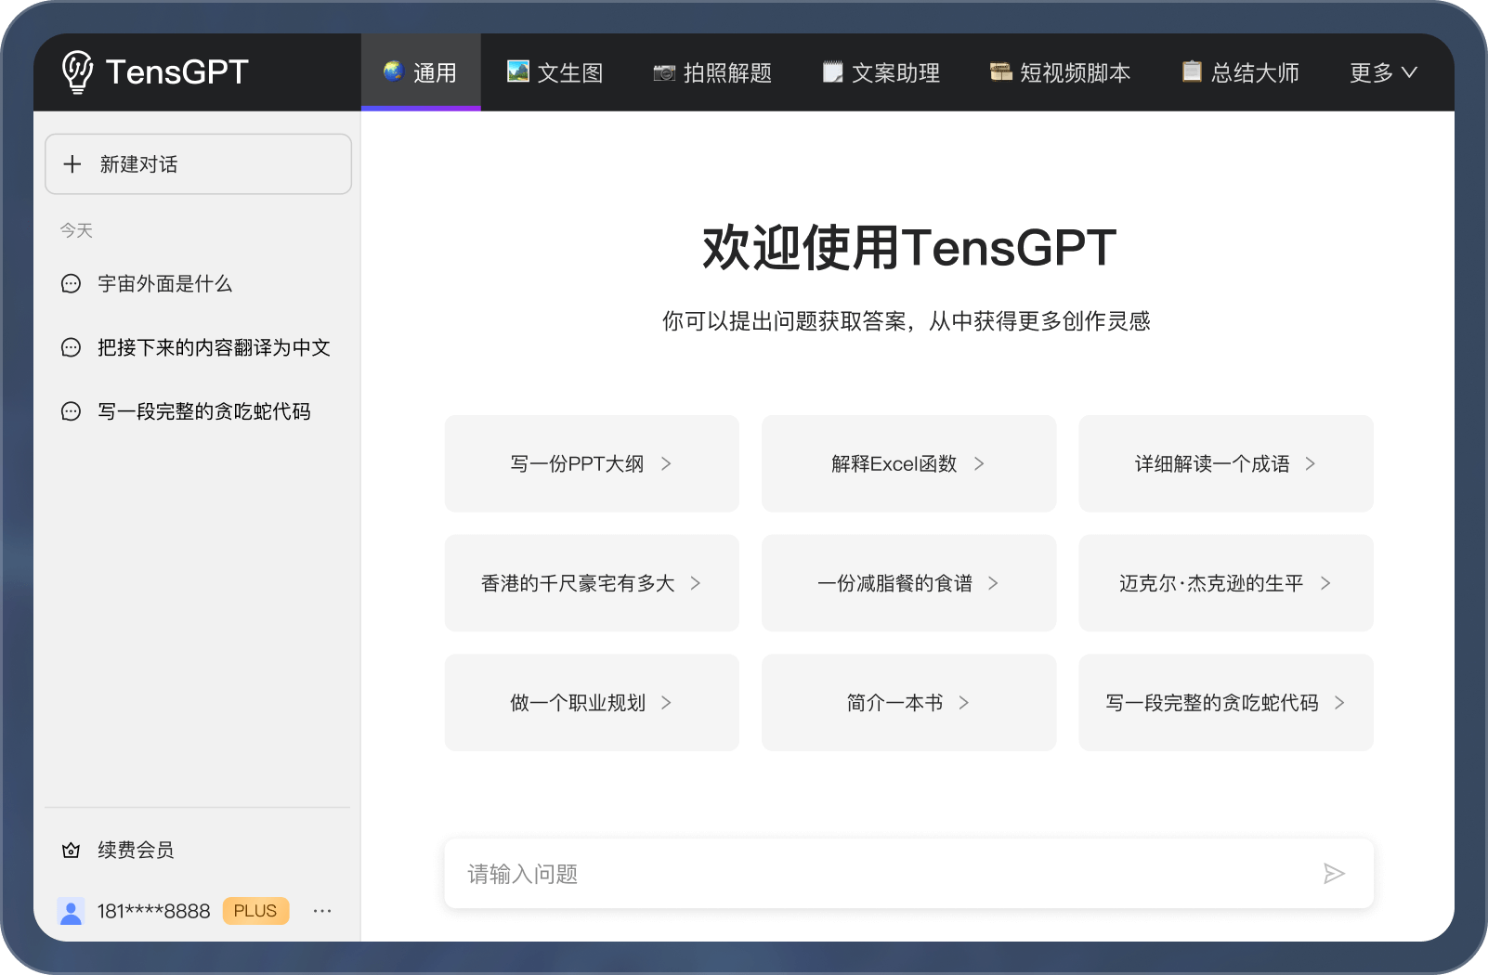
Task: Switch to the 短视频脚本 tab
Action: coord(1060,72)
